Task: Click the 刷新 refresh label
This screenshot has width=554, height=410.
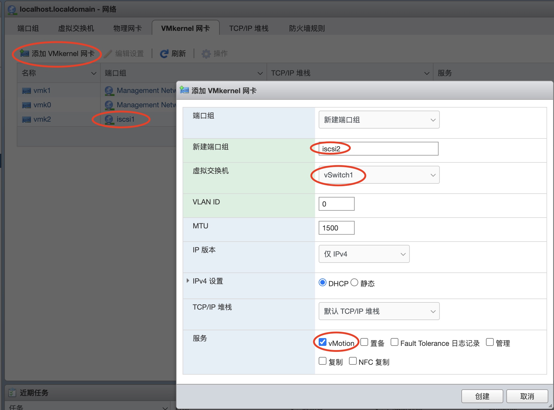Action: [x=179, y=54]
